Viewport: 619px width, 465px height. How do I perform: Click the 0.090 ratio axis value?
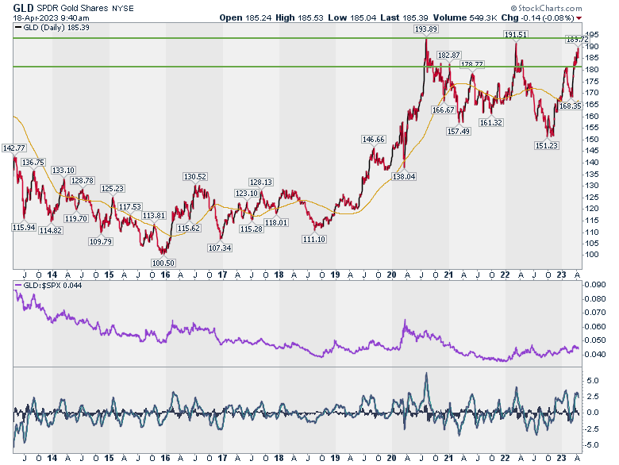pos(595,285)
